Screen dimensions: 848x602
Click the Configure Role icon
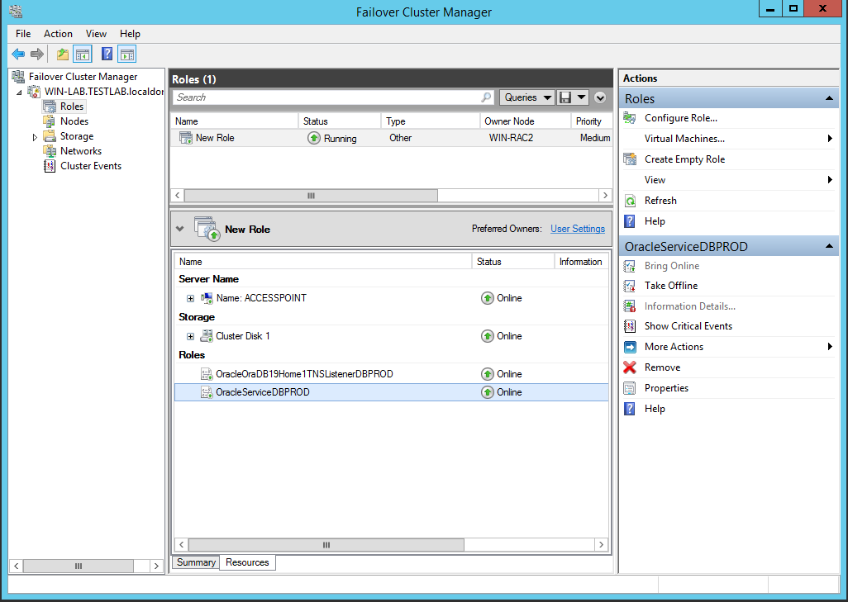coord(631,118)
